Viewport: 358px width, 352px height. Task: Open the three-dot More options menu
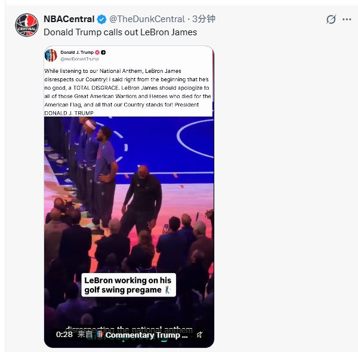click(x=347, y=20)
